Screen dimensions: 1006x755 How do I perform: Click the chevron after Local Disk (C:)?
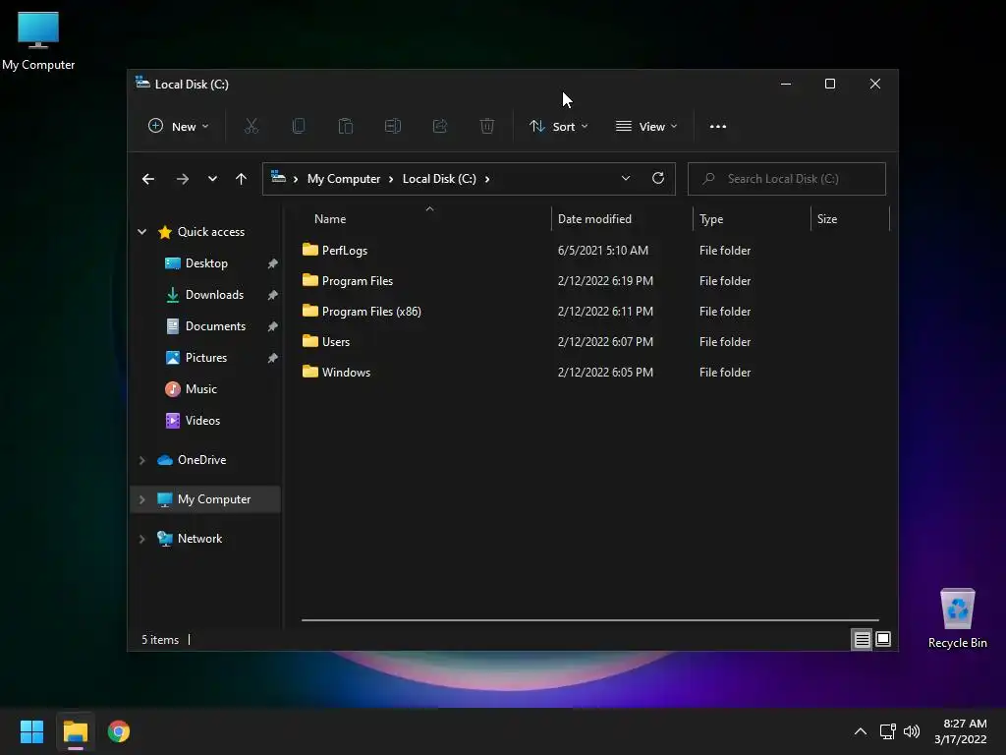tap(487, 179)
